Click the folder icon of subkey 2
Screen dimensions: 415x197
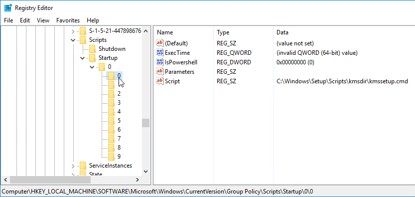click(x=111, y=94)
